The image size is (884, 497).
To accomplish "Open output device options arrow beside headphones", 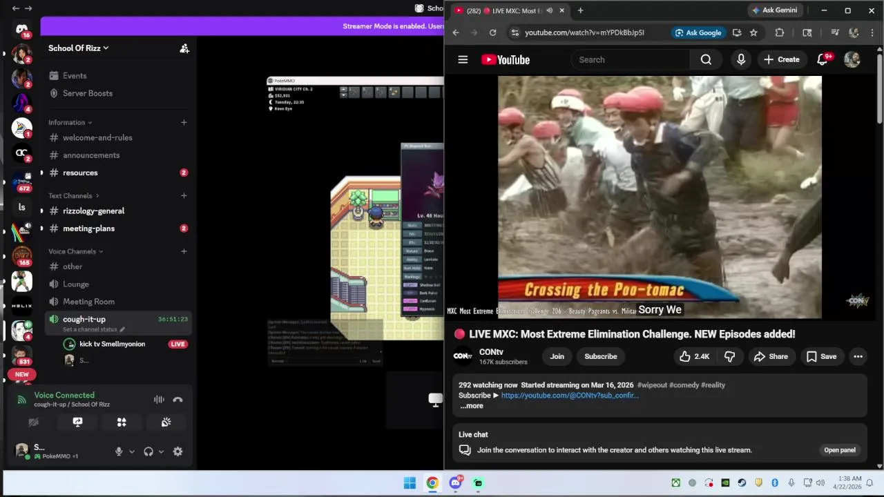I will [x=161, y=451].
